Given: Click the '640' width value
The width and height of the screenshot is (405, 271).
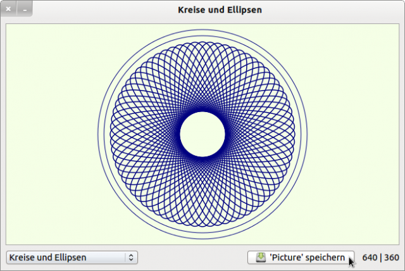Looking at the screenshot, I should [x=370, y=258].
